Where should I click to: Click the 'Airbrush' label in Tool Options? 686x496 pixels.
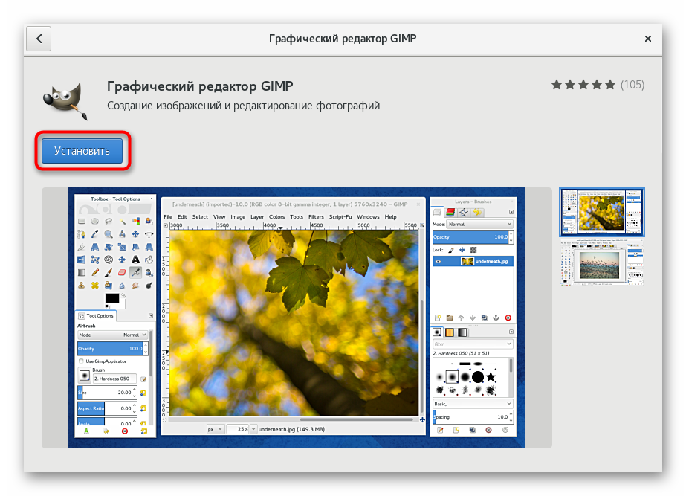[86, 326]
